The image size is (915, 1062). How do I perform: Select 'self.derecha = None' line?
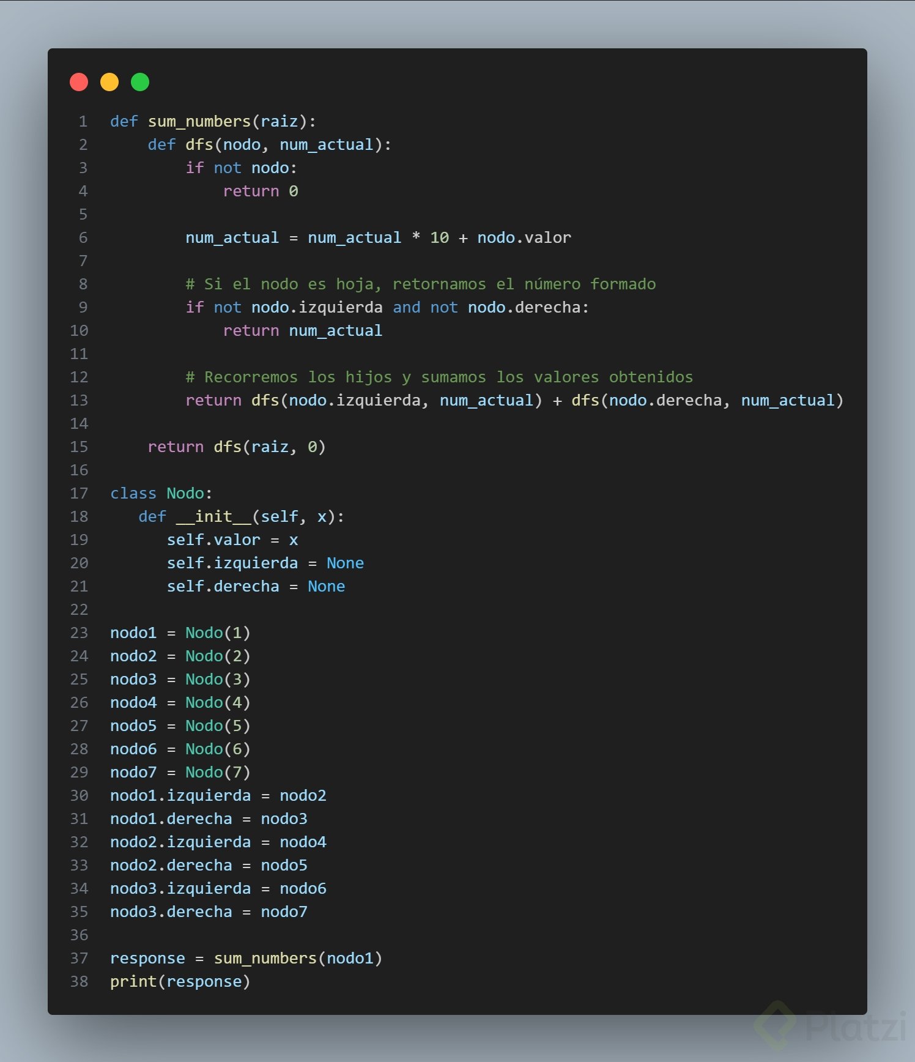point(256,586)
